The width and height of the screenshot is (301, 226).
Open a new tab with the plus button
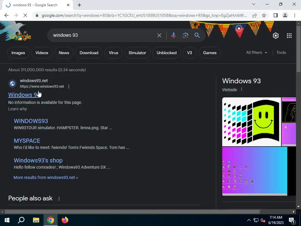[x=79, y=5]
